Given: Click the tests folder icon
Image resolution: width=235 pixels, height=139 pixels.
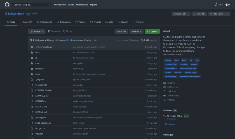Looking at the screenshot, I should tap(32, 74).
